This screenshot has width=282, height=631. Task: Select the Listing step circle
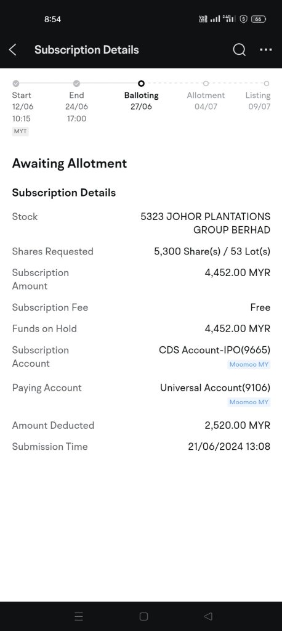coord(267,83)
